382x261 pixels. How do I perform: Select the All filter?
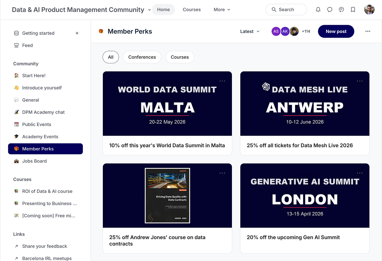[111, 57]
